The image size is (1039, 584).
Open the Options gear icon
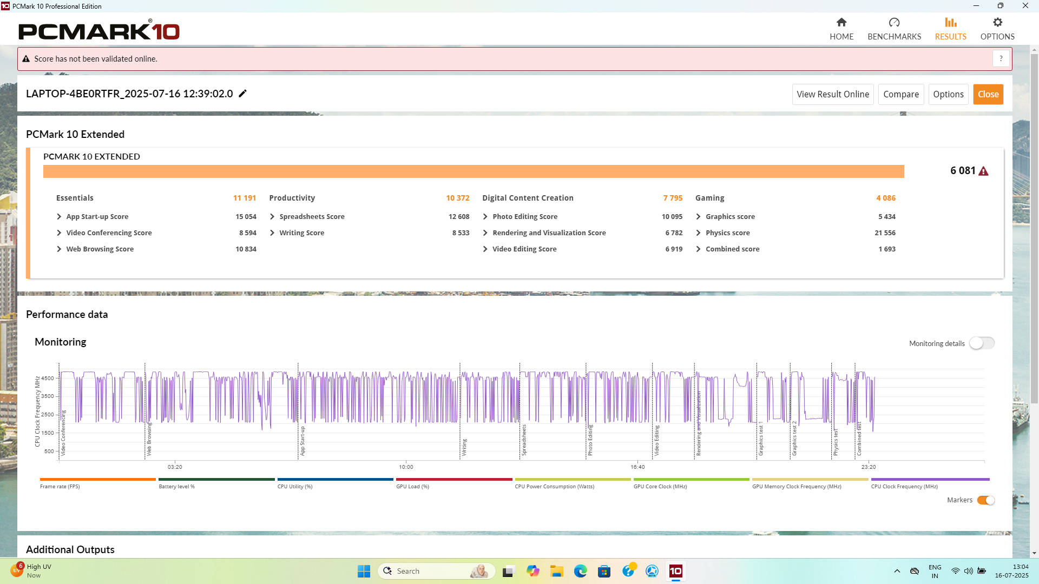pyautogui.click(x=997, y=23)
